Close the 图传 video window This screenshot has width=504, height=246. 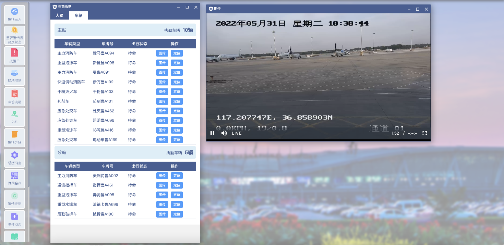(427, 9)
